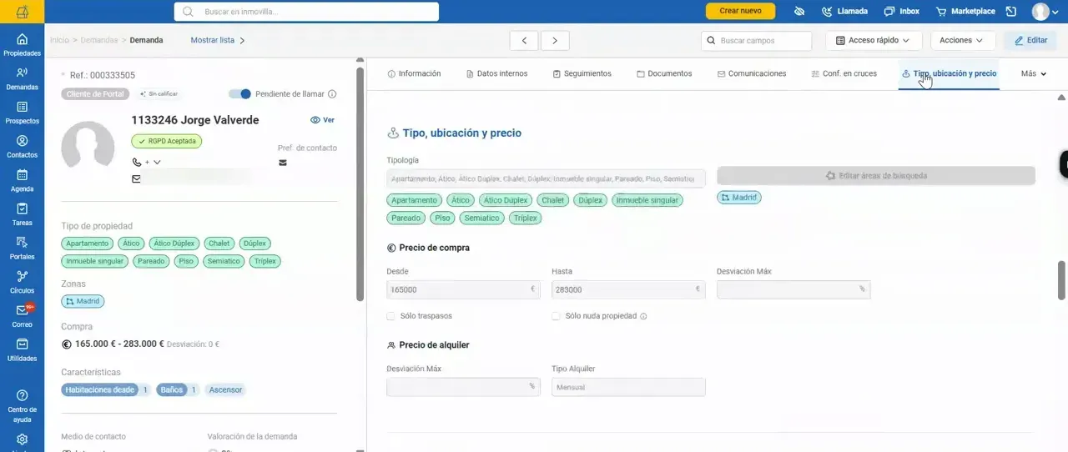Screen dimensions: 1068x452
Task: Toggle Pendiente de llamar switch
Action: click(x=240, y=94)
